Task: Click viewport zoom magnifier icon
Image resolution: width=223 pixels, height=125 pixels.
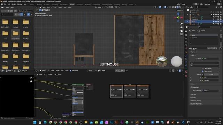Action: (x=182, y=24)
